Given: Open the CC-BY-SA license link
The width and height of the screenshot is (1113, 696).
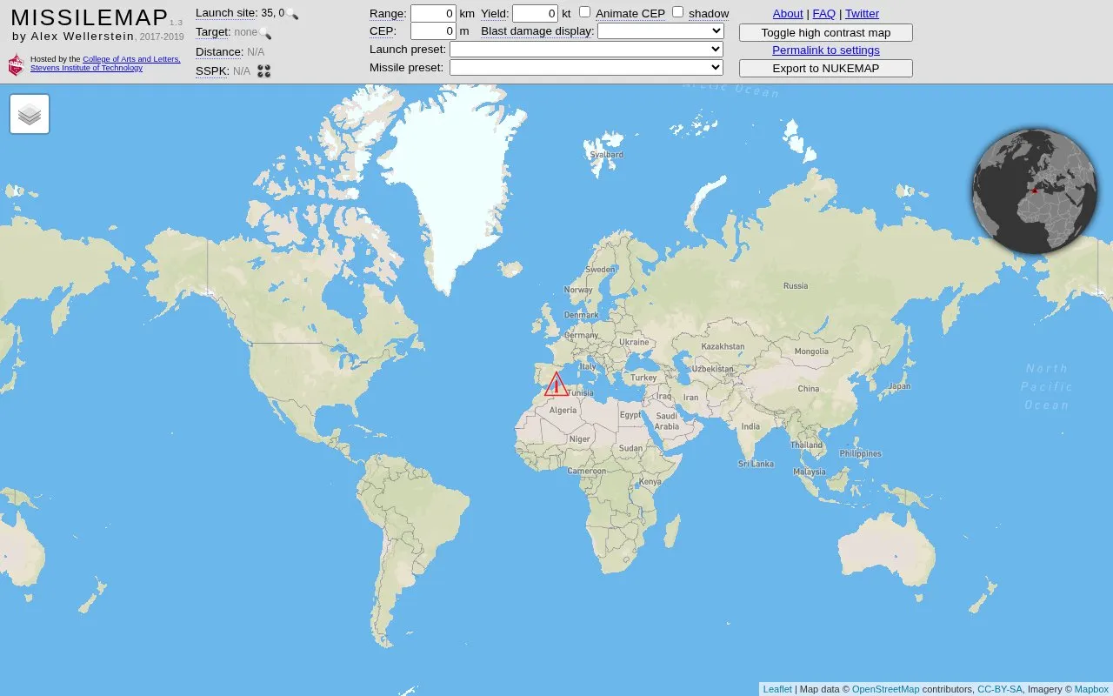Looking at the screenshot, I should click(1000, 689).
